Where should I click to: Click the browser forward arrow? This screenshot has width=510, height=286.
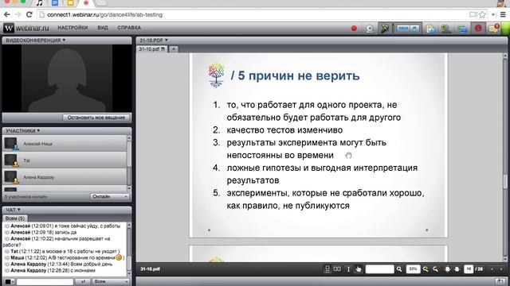(18, 14)
